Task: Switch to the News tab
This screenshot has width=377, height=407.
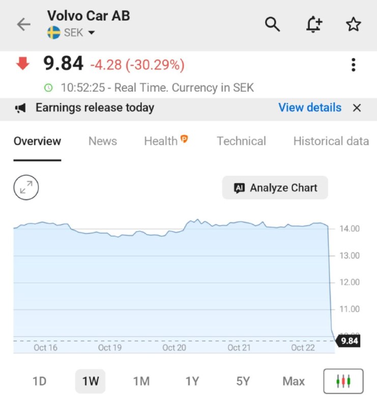Action: (103, 141)
